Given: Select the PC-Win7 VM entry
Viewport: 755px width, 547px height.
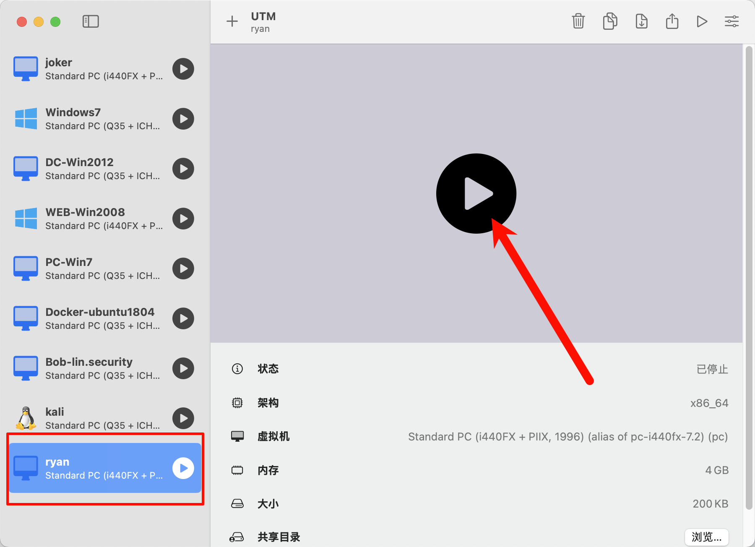Looking at the screenshot, I should point(105,268).
